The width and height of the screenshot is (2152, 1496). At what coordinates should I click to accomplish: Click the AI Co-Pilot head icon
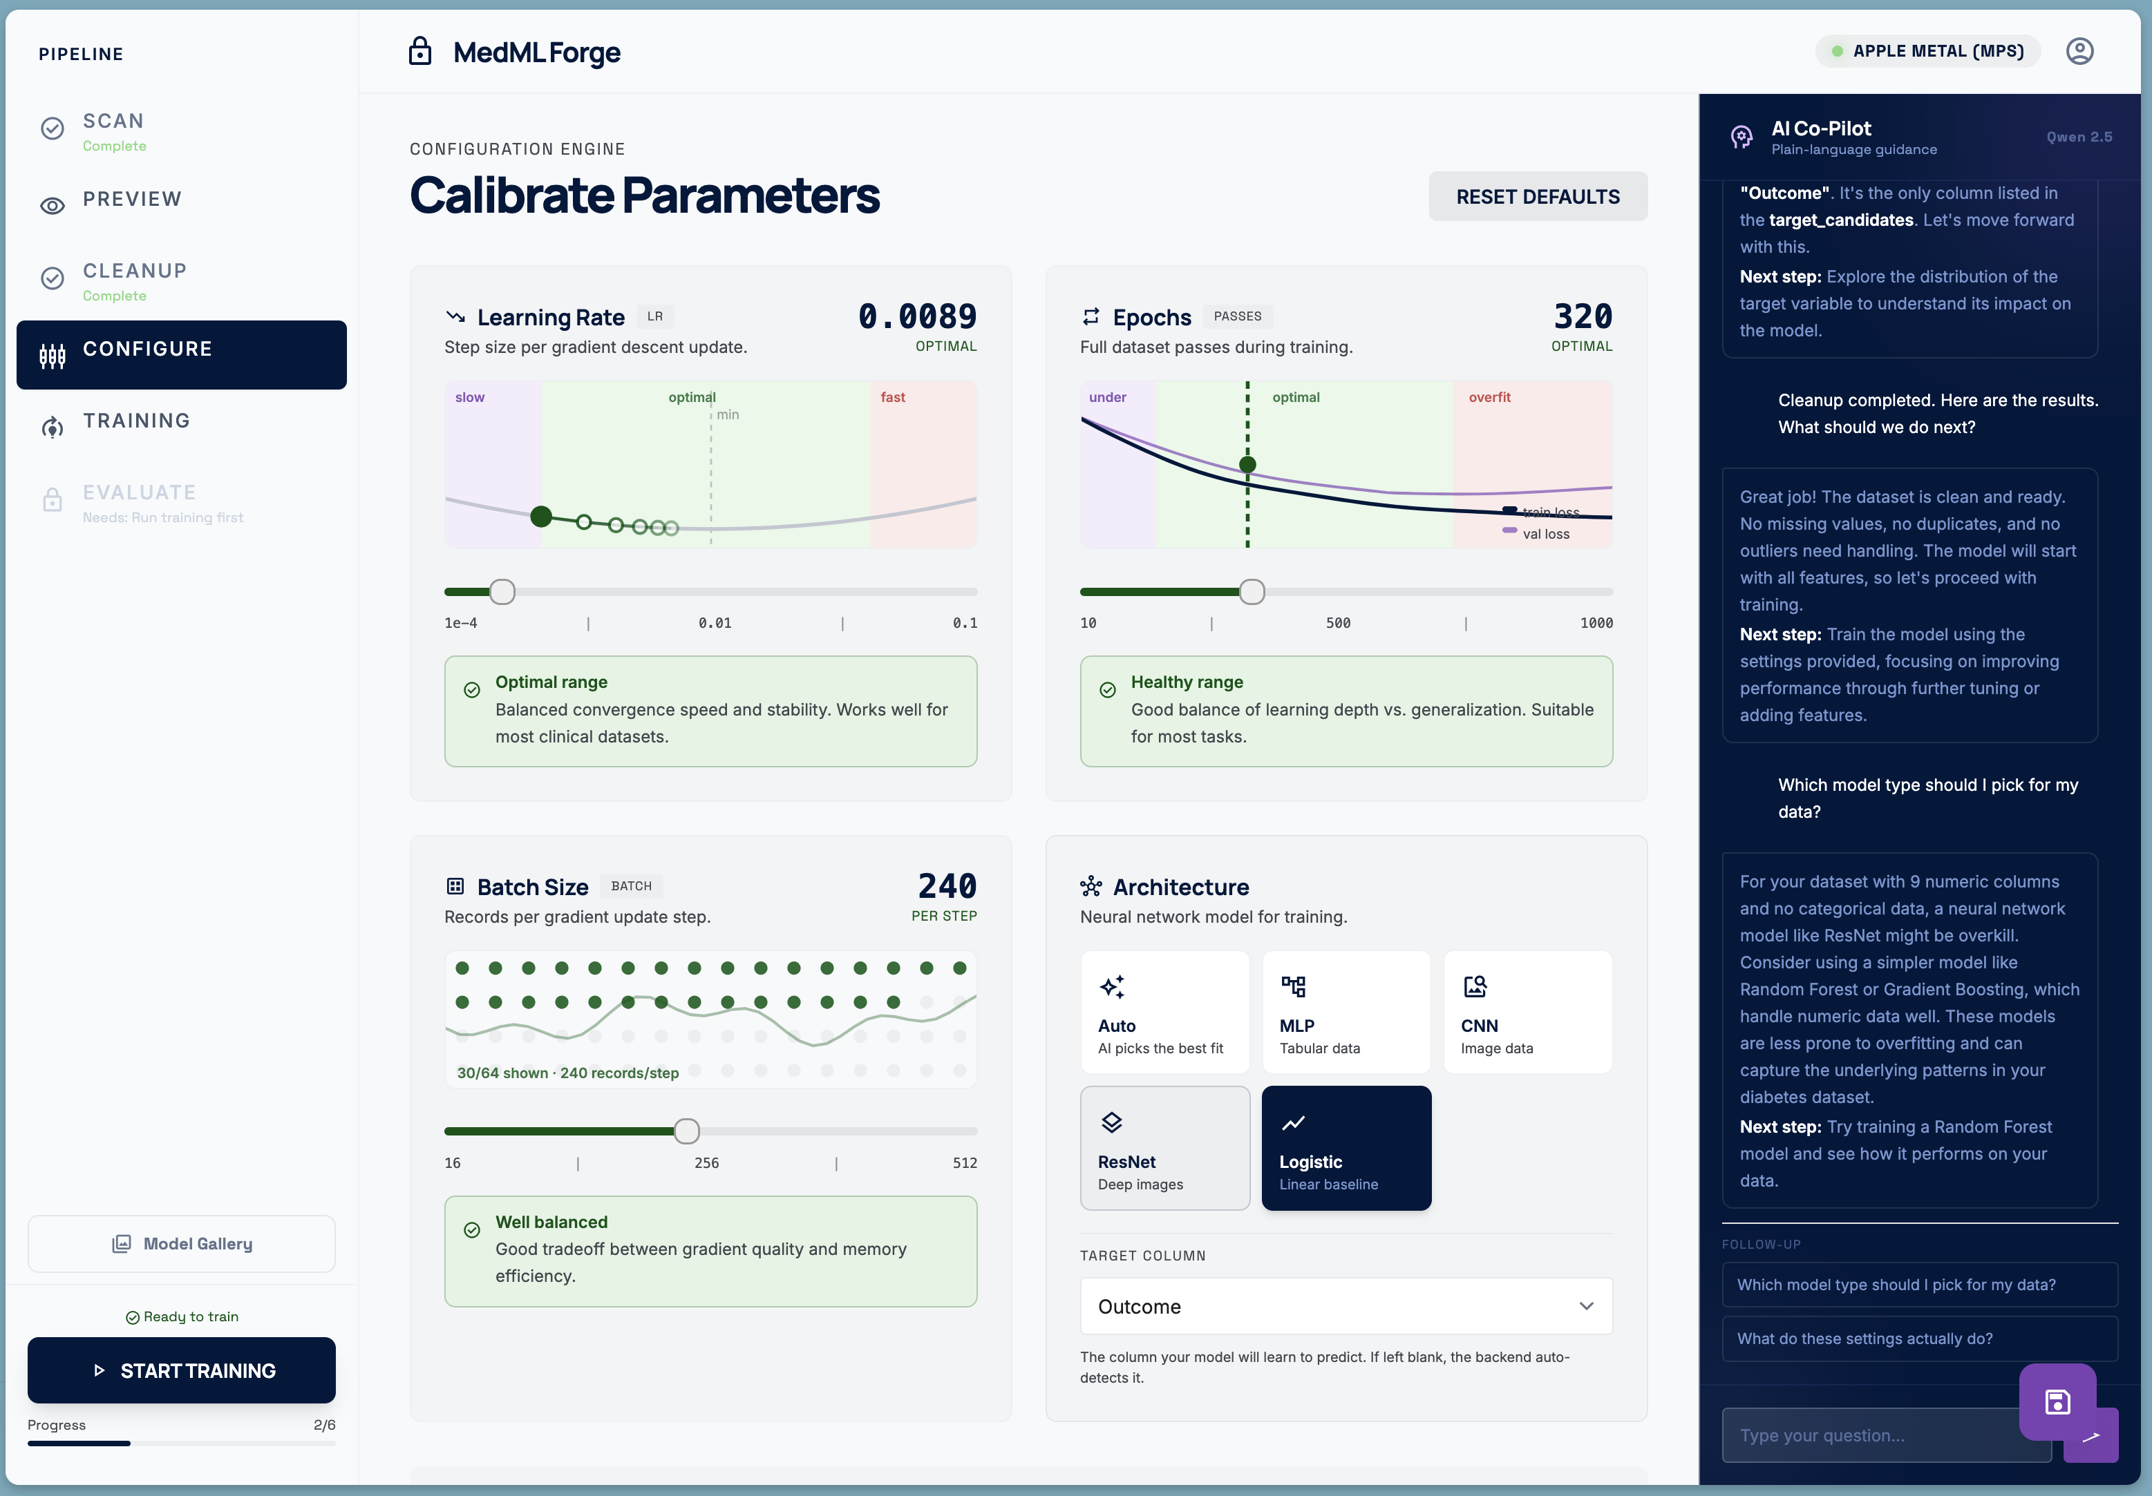1742,137
